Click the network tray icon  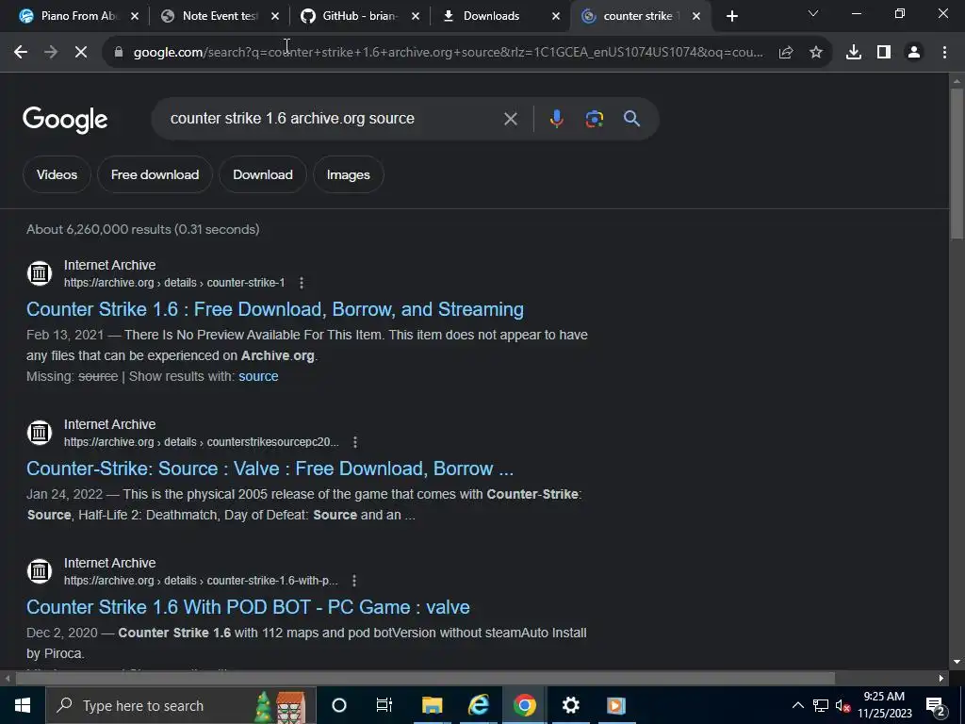[x=821, y=705]
